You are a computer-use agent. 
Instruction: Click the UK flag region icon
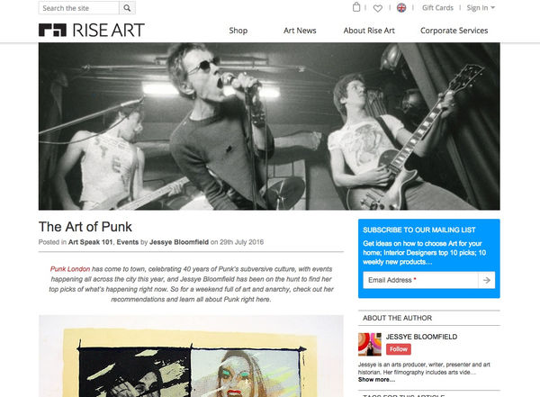[401, 7]
